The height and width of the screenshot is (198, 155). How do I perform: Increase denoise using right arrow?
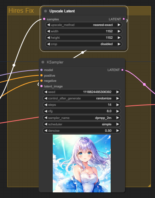coord(117,131)
